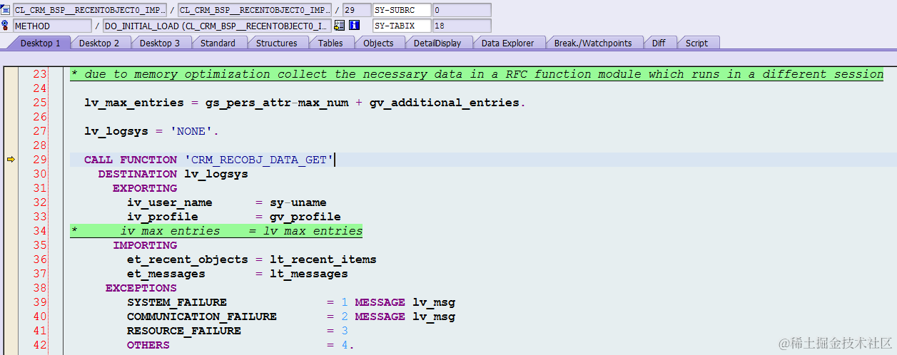Click the SY-SUBRC label field
897x355 pixels.
(x=402, y=10)
